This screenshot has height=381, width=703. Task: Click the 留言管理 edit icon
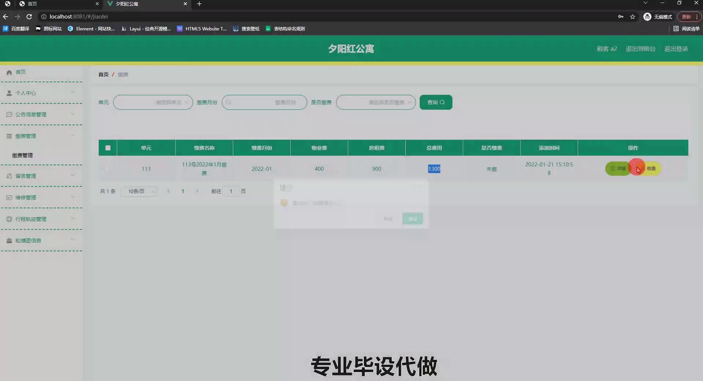coord(9,176)
